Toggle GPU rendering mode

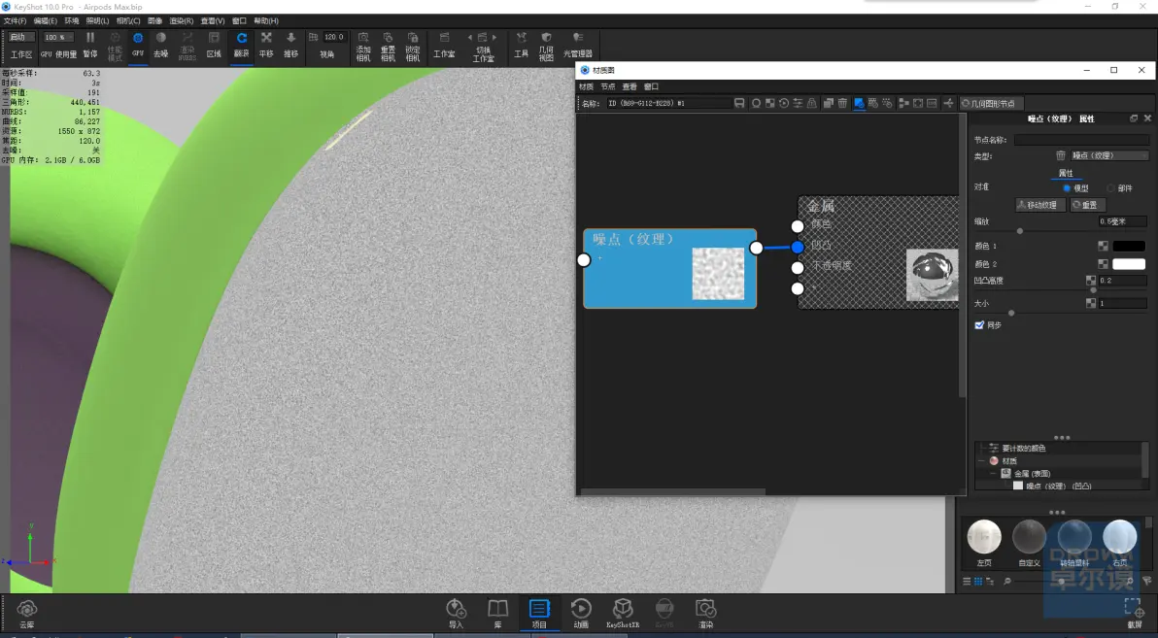tap(138, 45)
